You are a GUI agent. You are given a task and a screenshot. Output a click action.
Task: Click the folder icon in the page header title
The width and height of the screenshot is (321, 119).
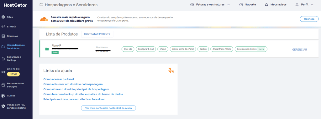coord(41,4)
